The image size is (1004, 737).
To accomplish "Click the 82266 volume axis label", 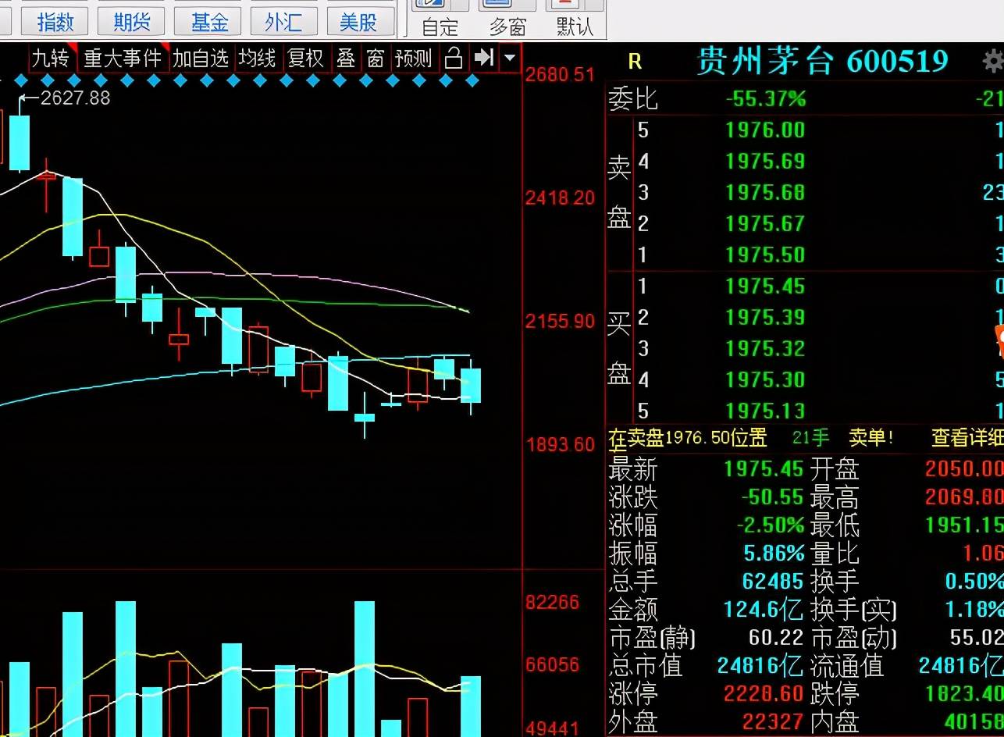I will pos(553,602).
